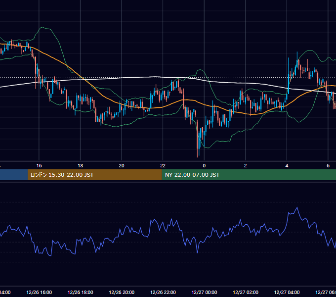Click the 18 hour label on the price chart axis
This screenshot has width=336, height=297.
(81, 166)
